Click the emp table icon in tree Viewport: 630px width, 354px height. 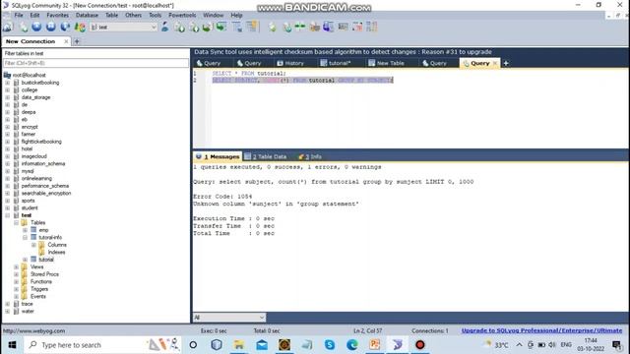(x=33, y=230)
